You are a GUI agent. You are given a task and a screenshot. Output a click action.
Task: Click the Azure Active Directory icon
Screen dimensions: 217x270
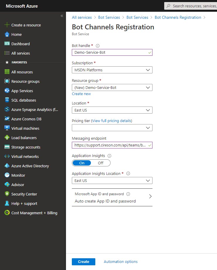[7, 166]
